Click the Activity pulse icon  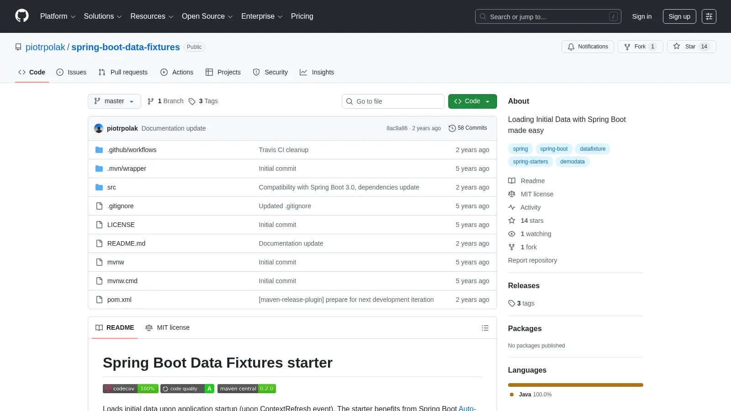click(512, 207)
